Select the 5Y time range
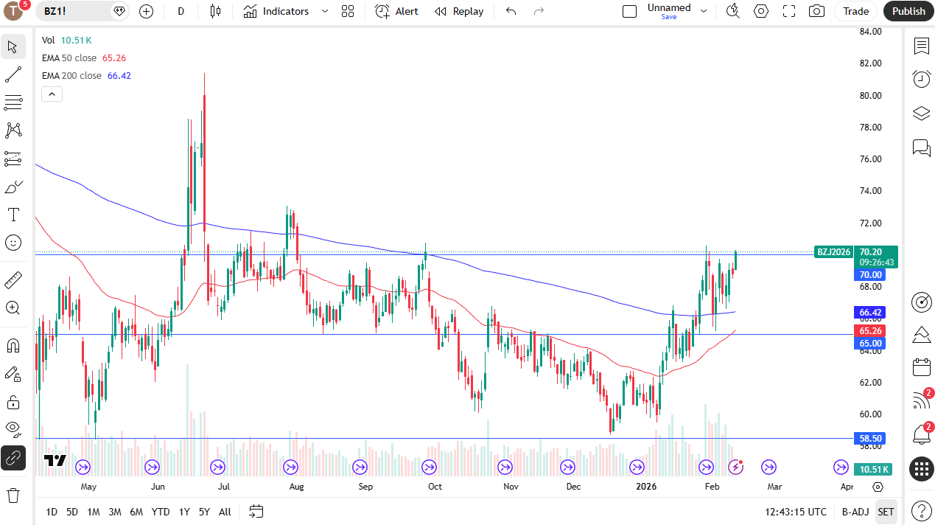 coord(204,512)
